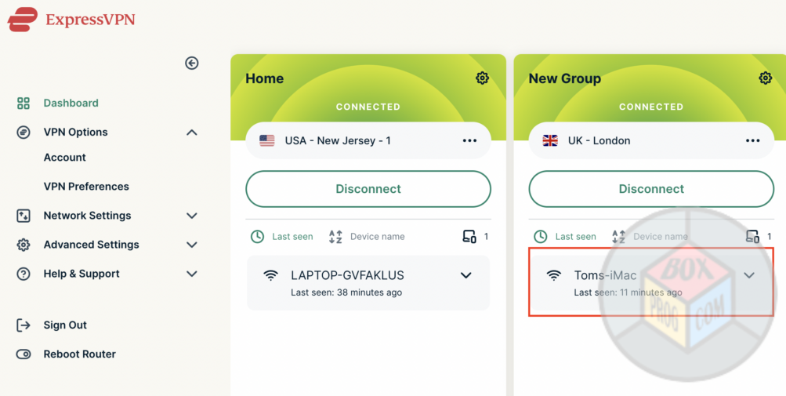
Task: Open Home group settings gear
Action: pos(482,78)
